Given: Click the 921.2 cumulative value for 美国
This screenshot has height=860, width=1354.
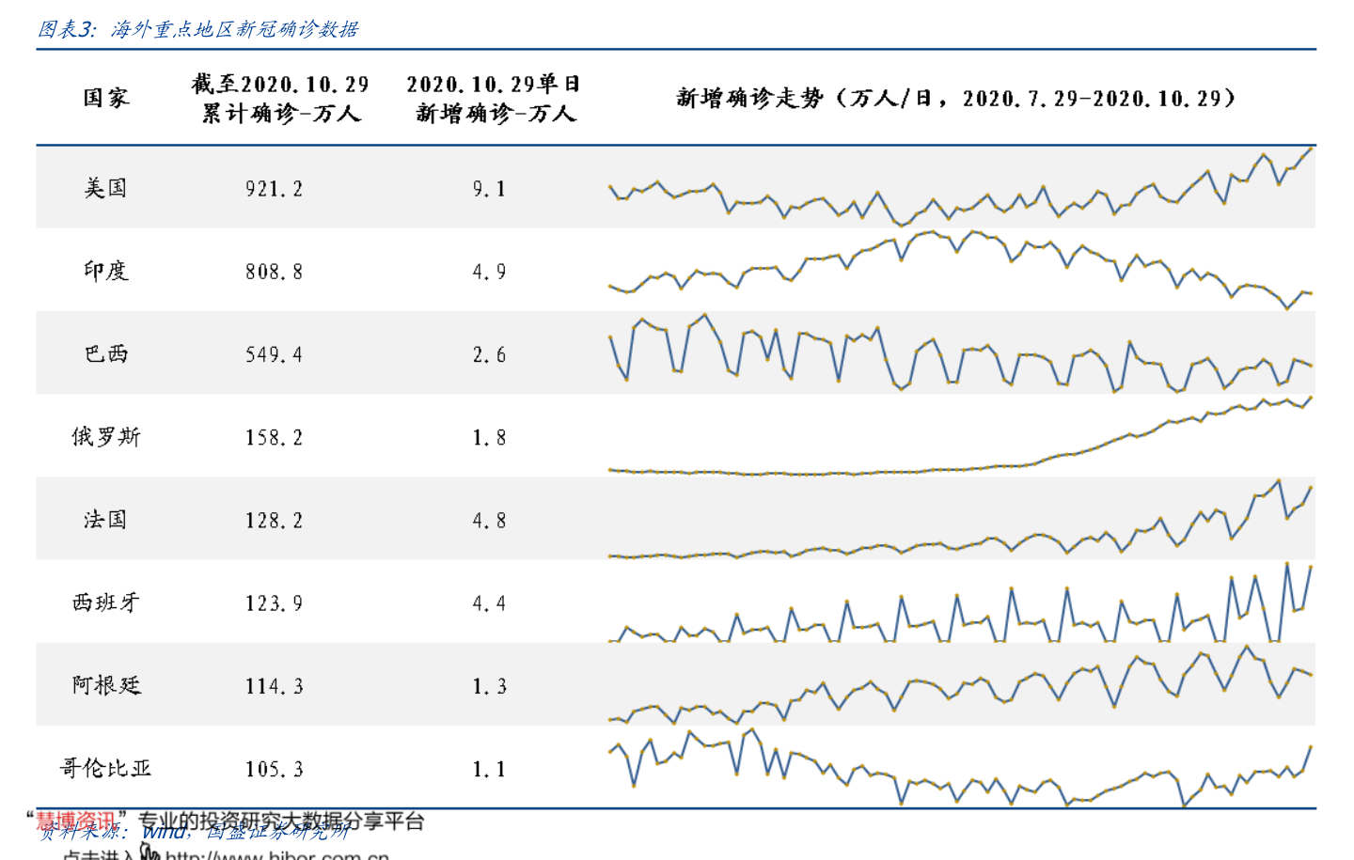Looking at the screenshot, I should pos(274,189).
